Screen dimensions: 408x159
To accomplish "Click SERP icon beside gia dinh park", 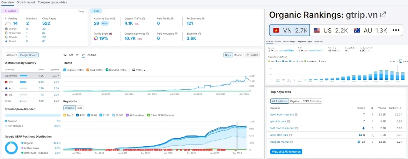I will pos(288,121).
